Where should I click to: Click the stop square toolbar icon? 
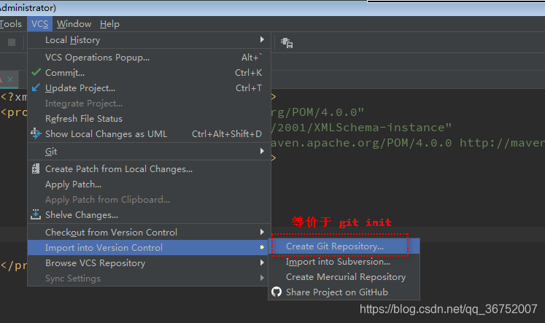tap(12, 42)
